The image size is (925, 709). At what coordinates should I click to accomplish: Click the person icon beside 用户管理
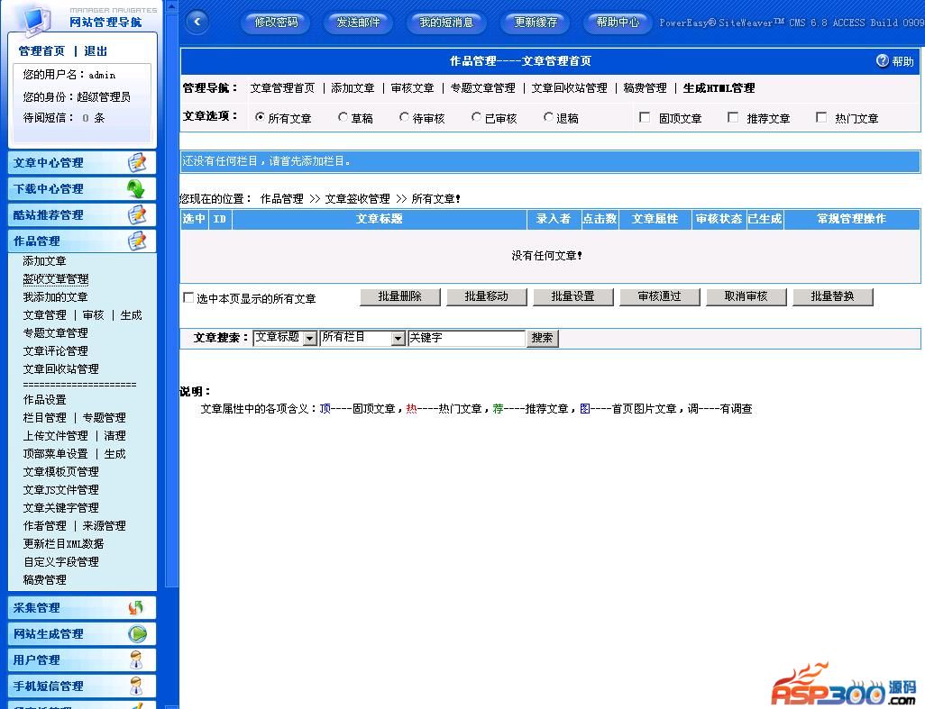click(136, 659)
